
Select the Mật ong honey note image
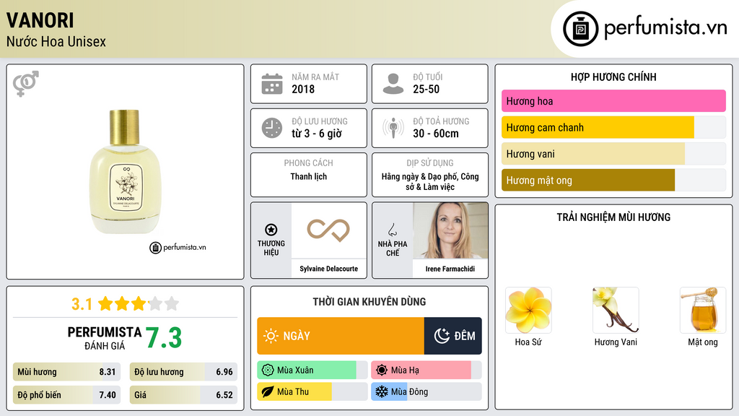coord(703,311)
